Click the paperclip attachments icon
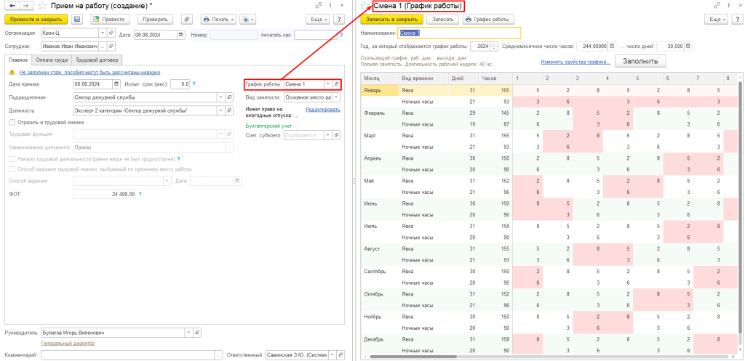 tap(187, 19)
